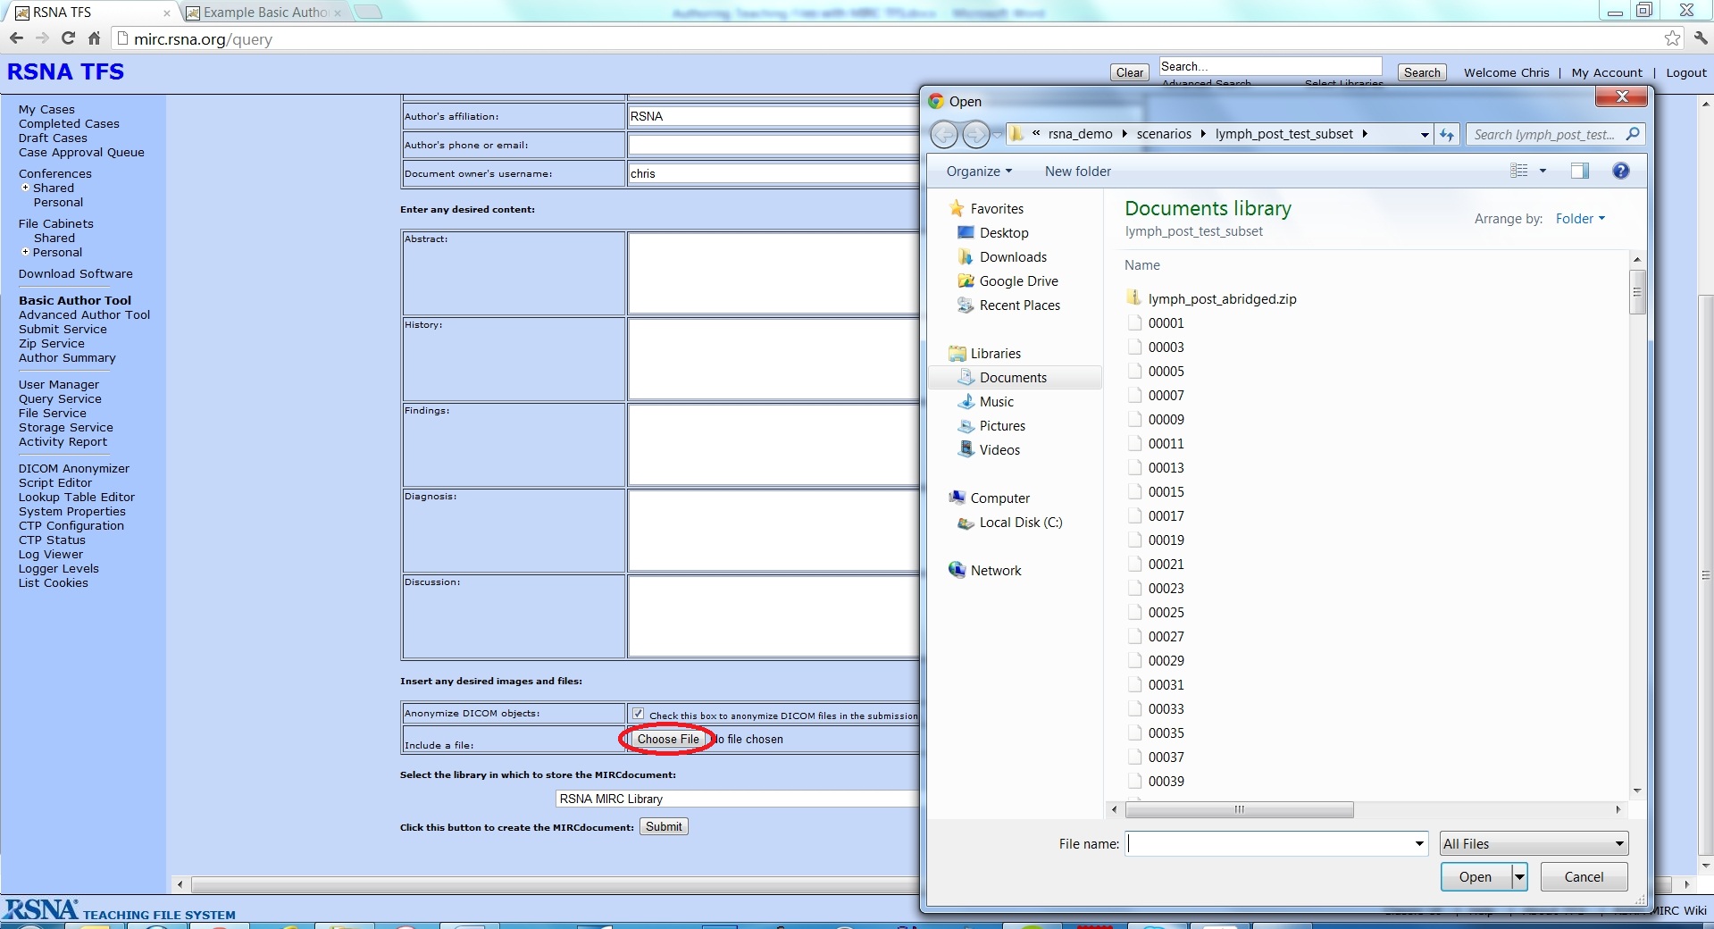This screenshot has height=929, width=1714.
Task: Select Desktop in Favorites
Action: pos(1004,233)
